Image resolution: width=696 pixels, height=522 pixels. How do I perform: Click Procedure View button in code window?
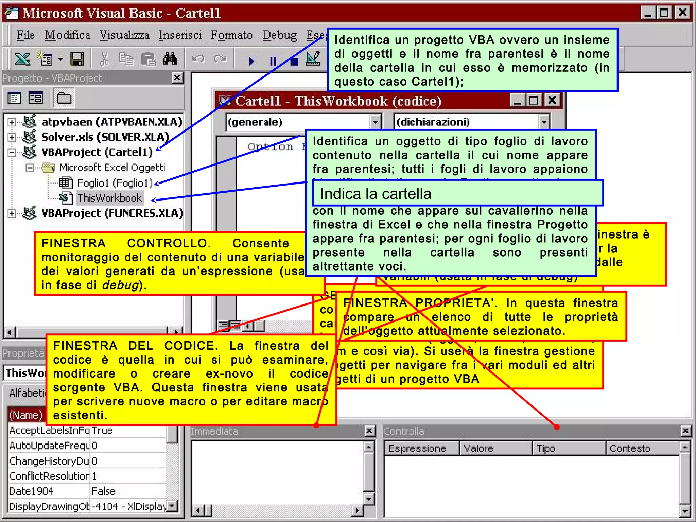223,326
